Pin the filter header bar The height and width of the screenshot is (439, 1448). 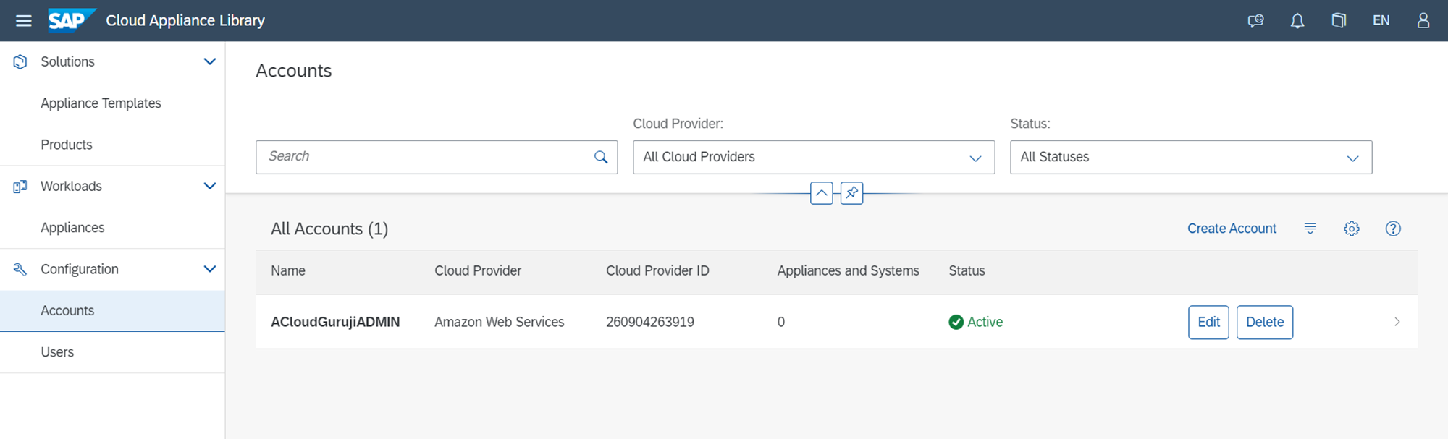851,193
